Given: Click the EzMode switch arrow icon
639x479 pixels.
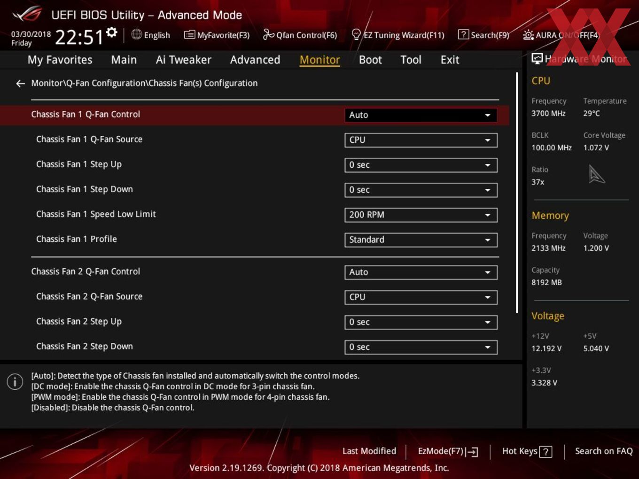Looking at the screenshot, I should [x=472, y=452].
